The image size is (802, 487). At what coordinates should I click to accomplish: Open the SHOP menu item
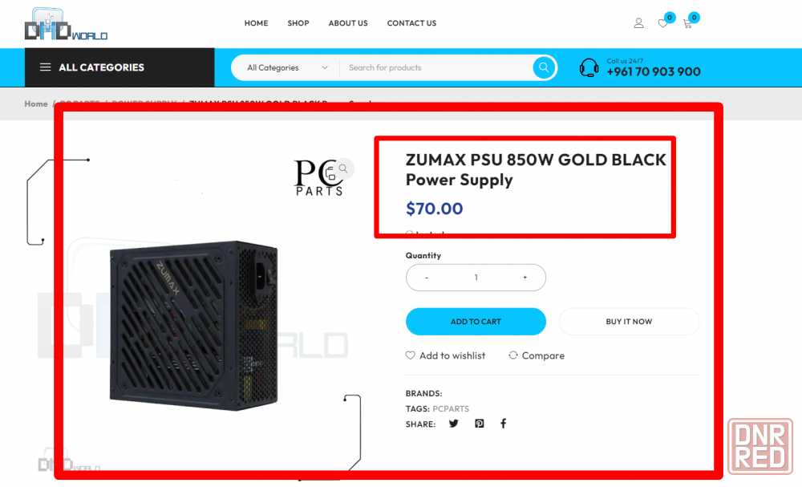(x=298, y=23)
